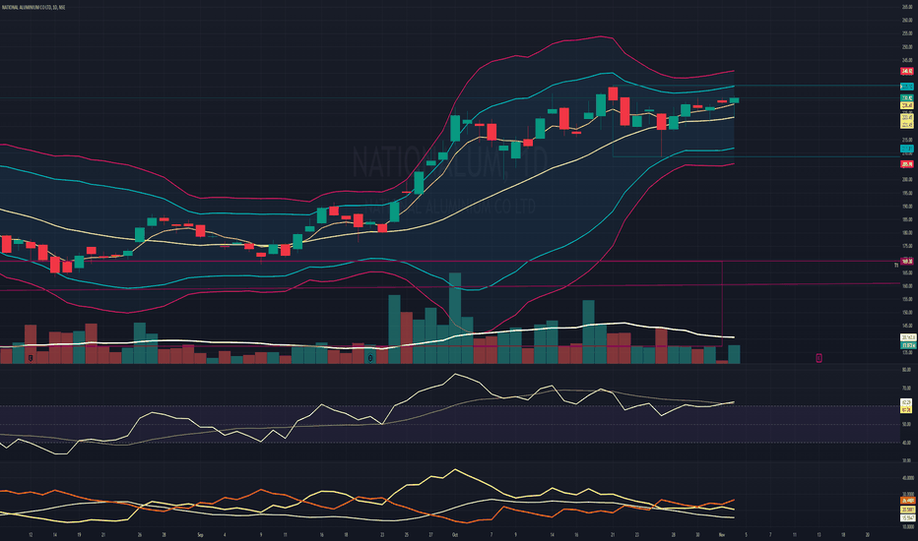Click the '185.00' price axis label
This screenshot has height=541, width=918.
pos(907,220)
